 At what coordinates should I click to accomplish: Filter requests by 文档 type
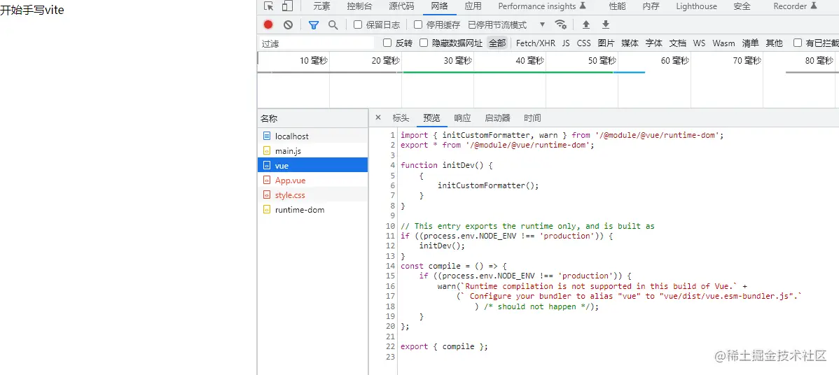point(678,43)
